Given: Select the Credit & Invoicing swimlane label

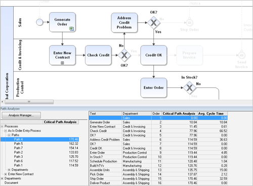Looking at the screenshot, I should pos(20,55).
